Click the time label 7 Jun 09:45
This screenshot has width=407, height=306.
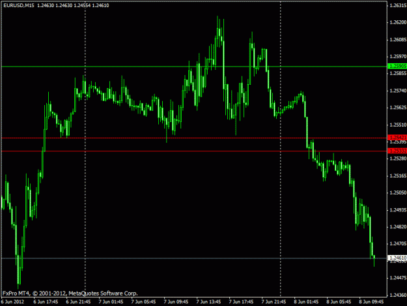click(176, 301)
